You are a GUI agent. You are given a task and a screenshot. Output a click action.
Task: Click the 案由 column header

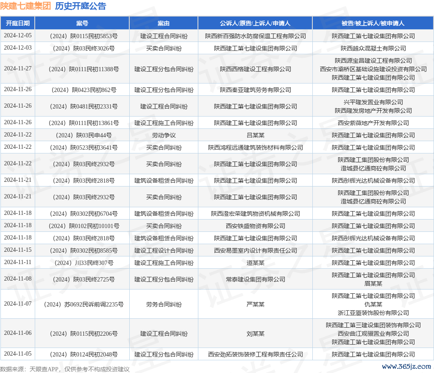(164, 23)
